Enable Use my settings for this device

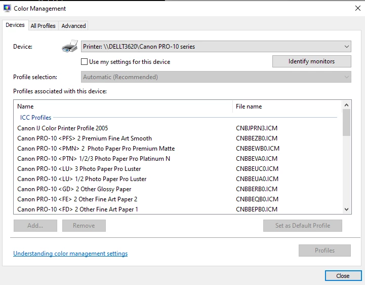pos(84,61)
